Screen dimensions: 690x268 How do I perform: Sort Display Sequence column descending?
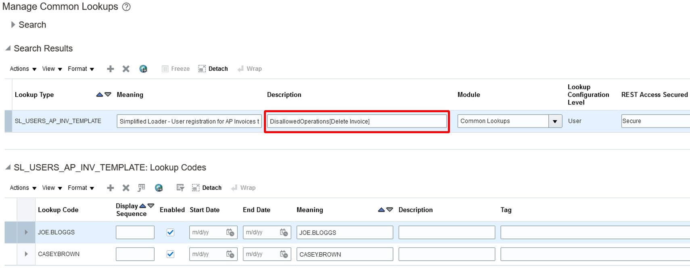click(x=151, y=206)
